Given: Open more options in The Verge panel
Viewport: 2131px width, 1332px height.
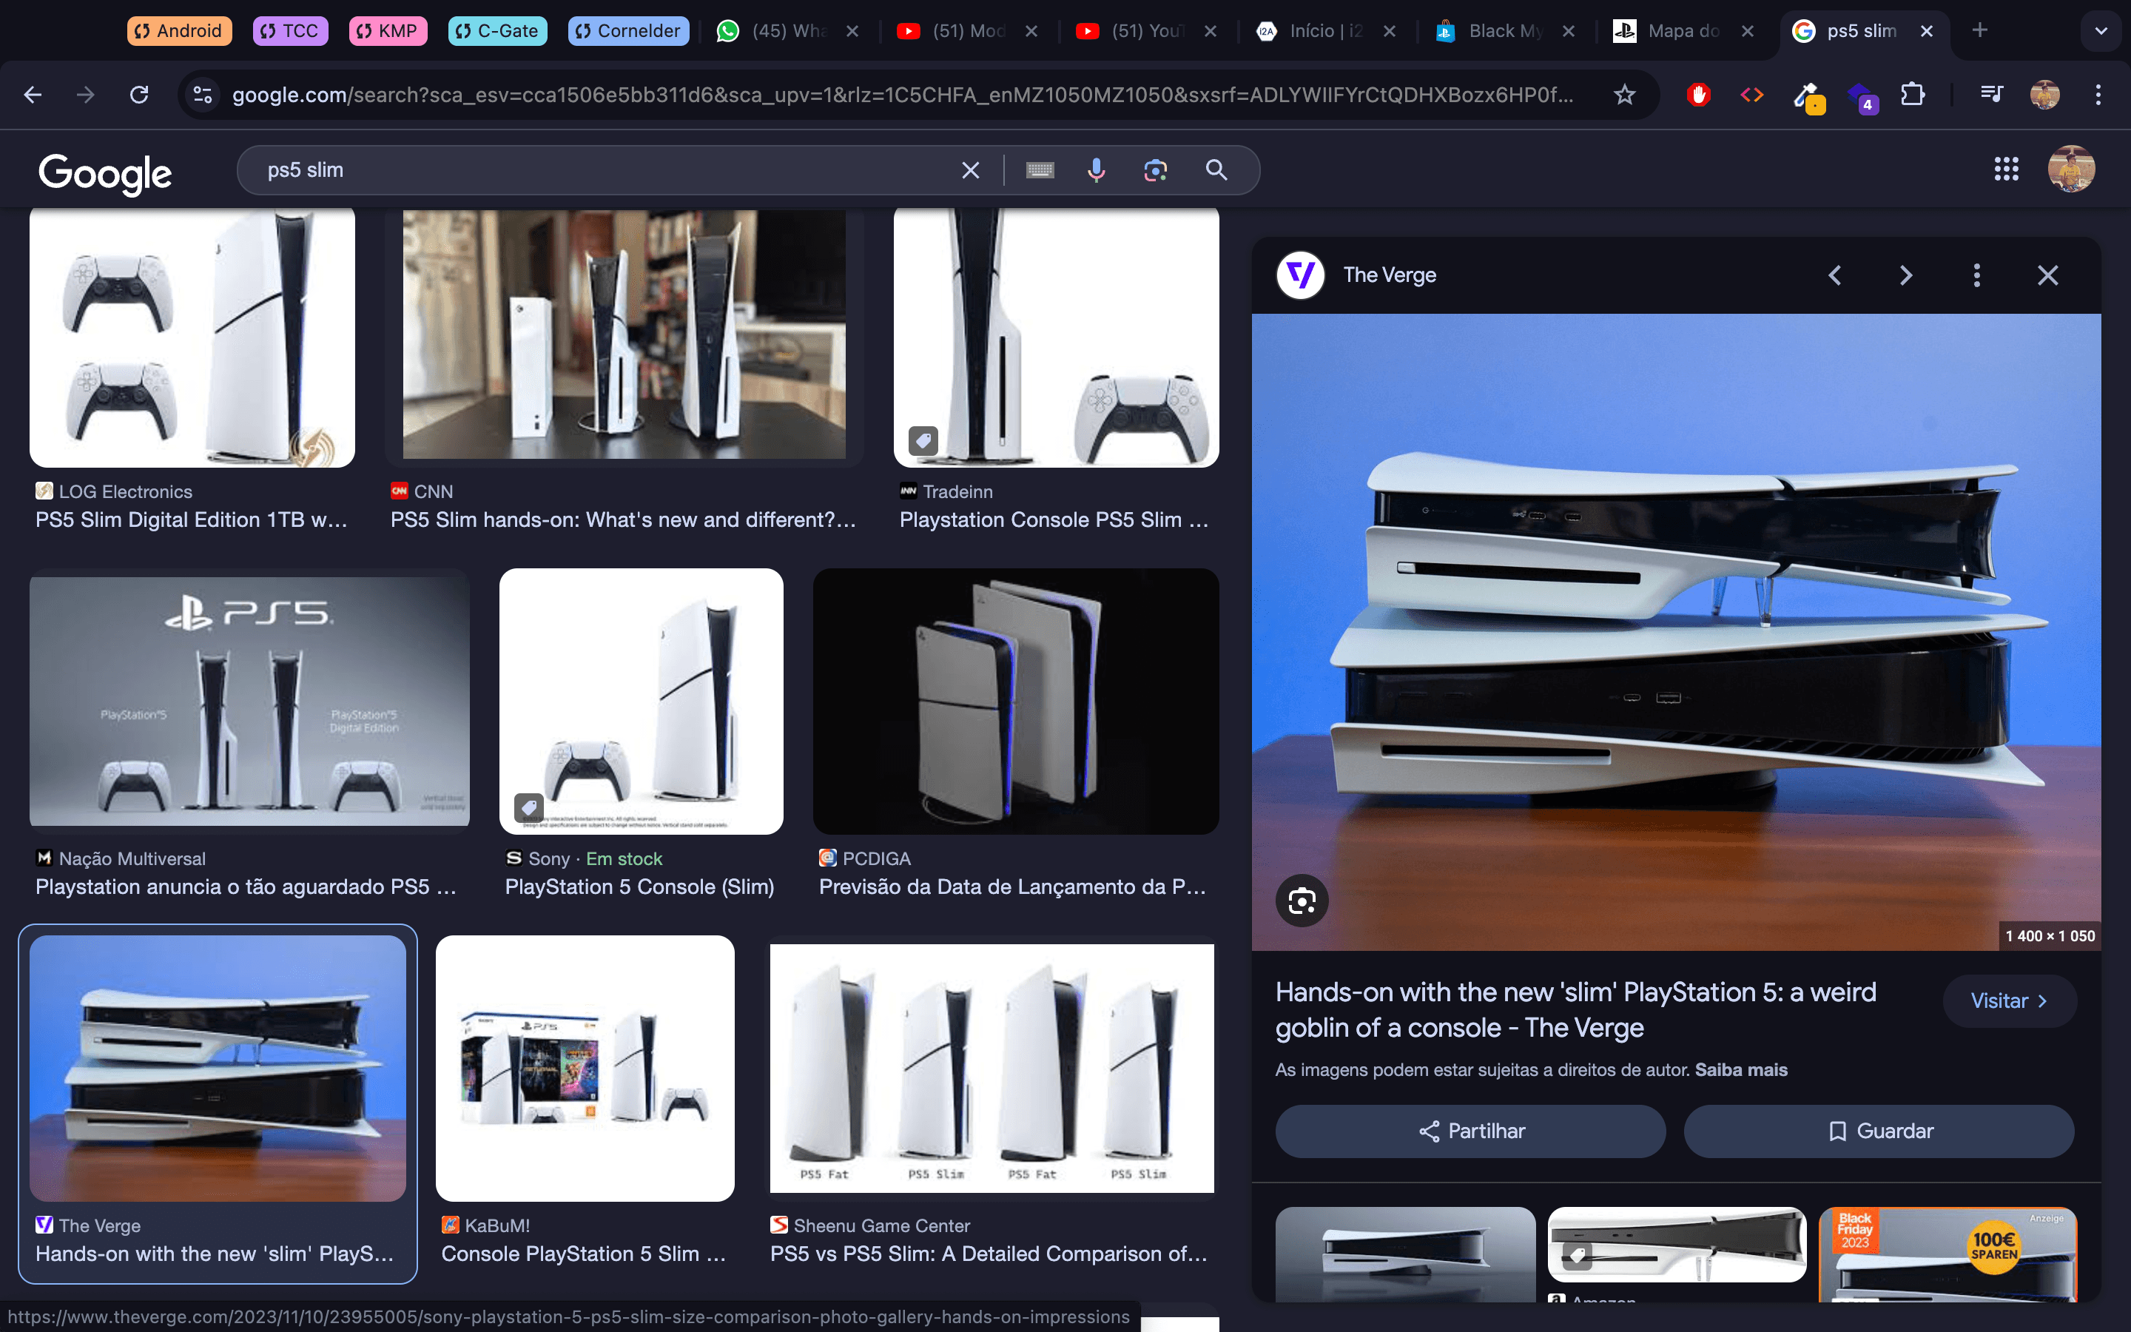Looking at the screenshot, I should click(1977, 276).
